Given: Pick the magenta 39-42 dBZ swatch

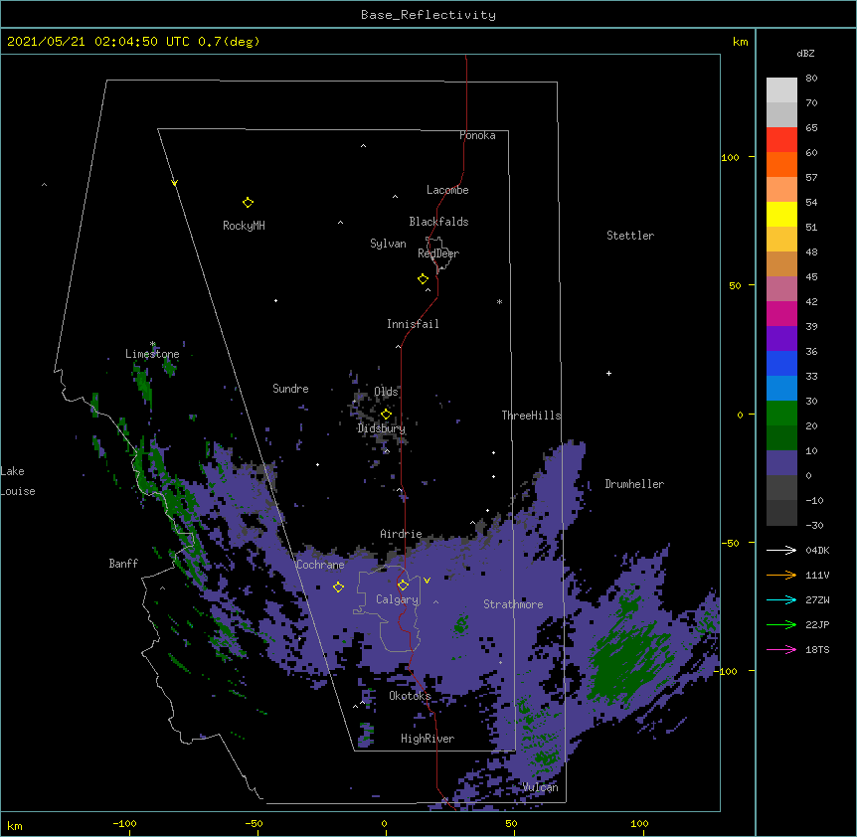Looking at the screenshot, I should tap(781, 313).
